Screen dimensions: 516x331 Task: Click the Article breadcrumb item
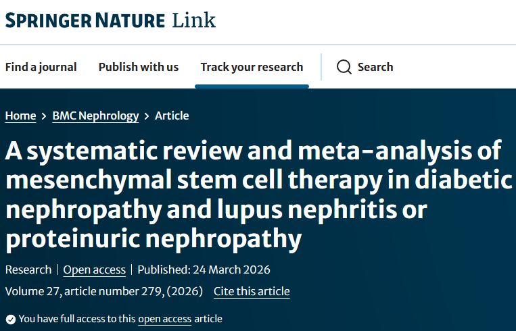click(x=172, y=116)
